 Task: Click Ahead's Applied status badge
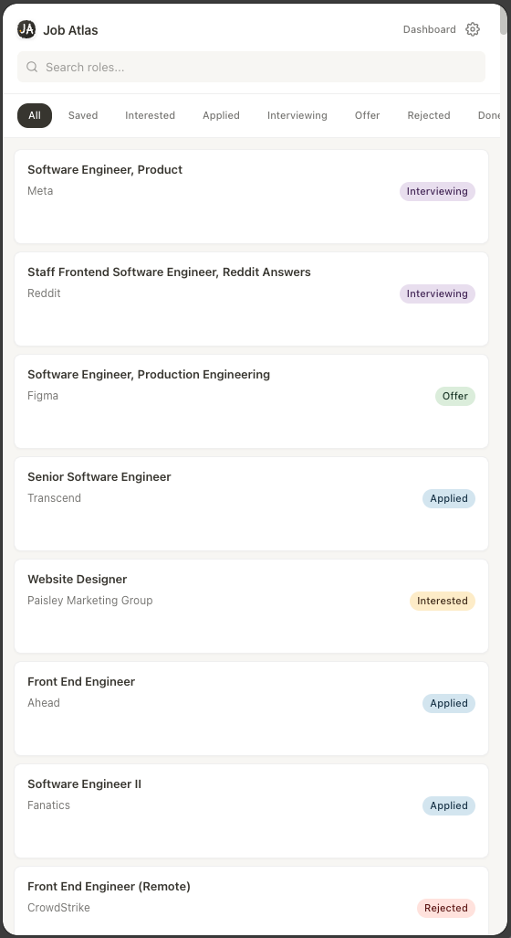point(449,703)
